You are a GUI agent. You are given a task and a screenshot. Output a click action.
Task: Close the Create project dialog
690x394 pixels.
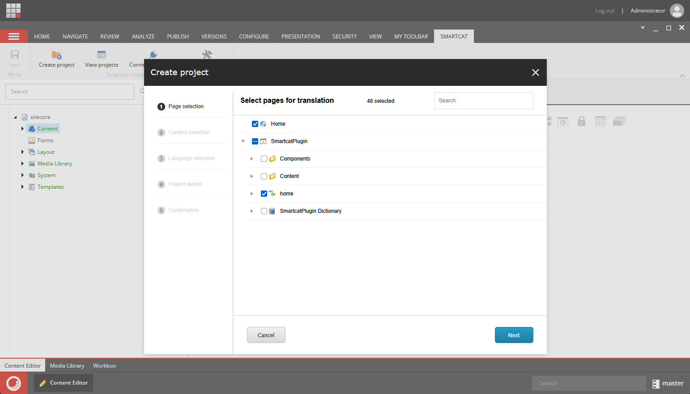(x=535, y=72)
